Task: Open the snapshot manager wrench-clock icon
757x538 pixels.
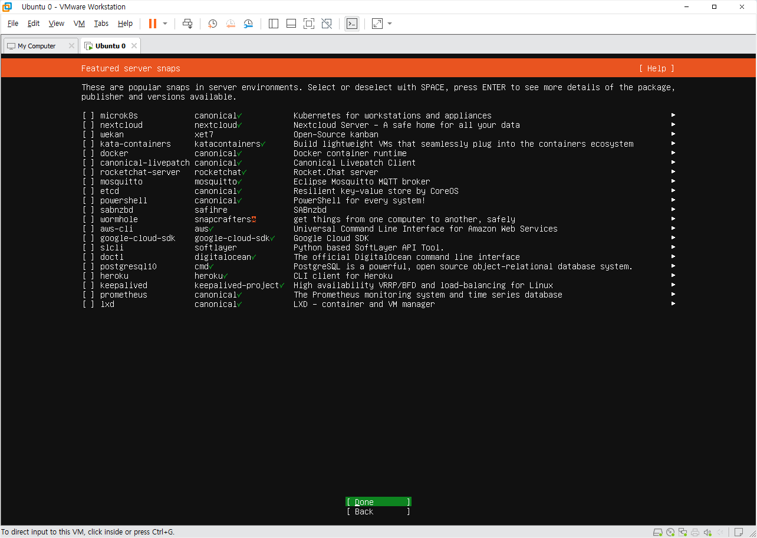Action: click(x=249, y=24)
